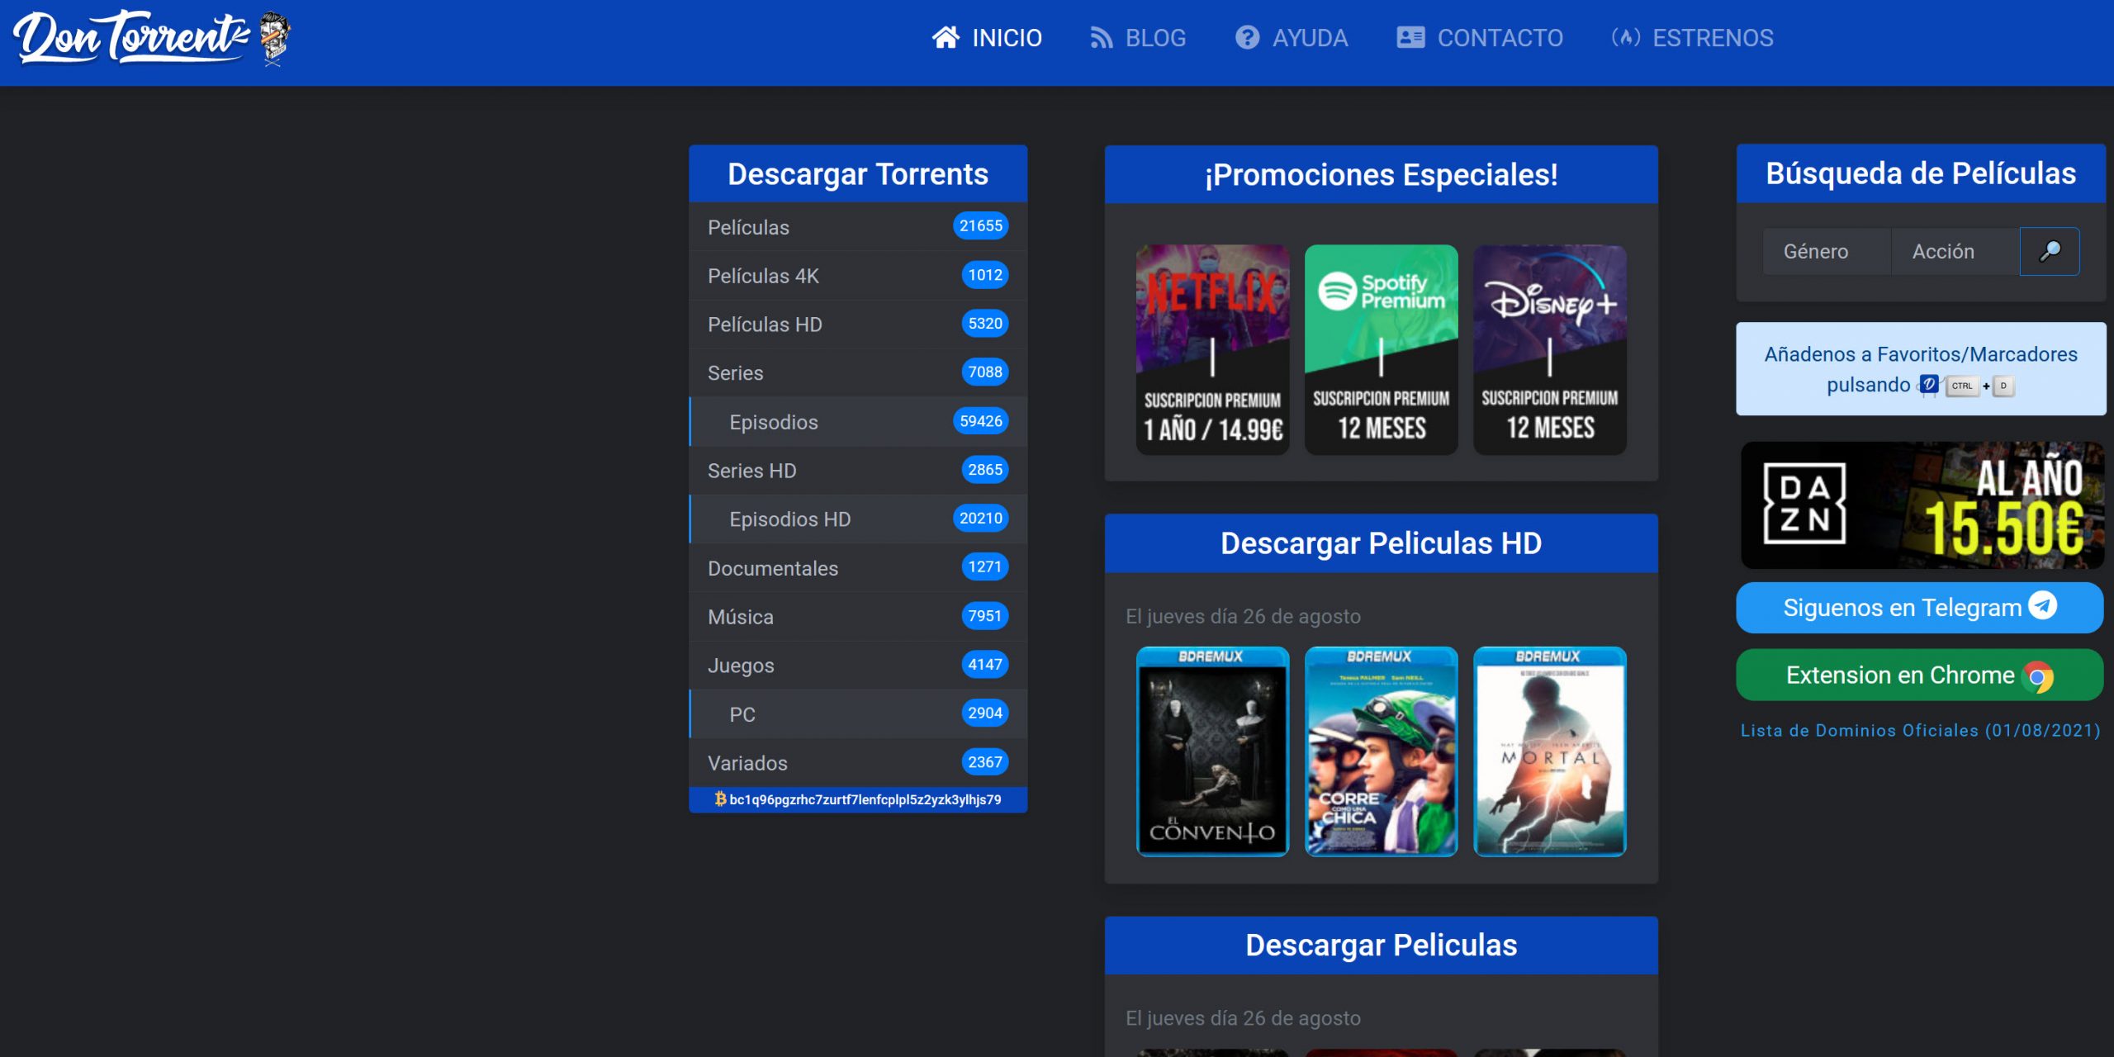Click the home icon beside INICIO

coord(946,38)
